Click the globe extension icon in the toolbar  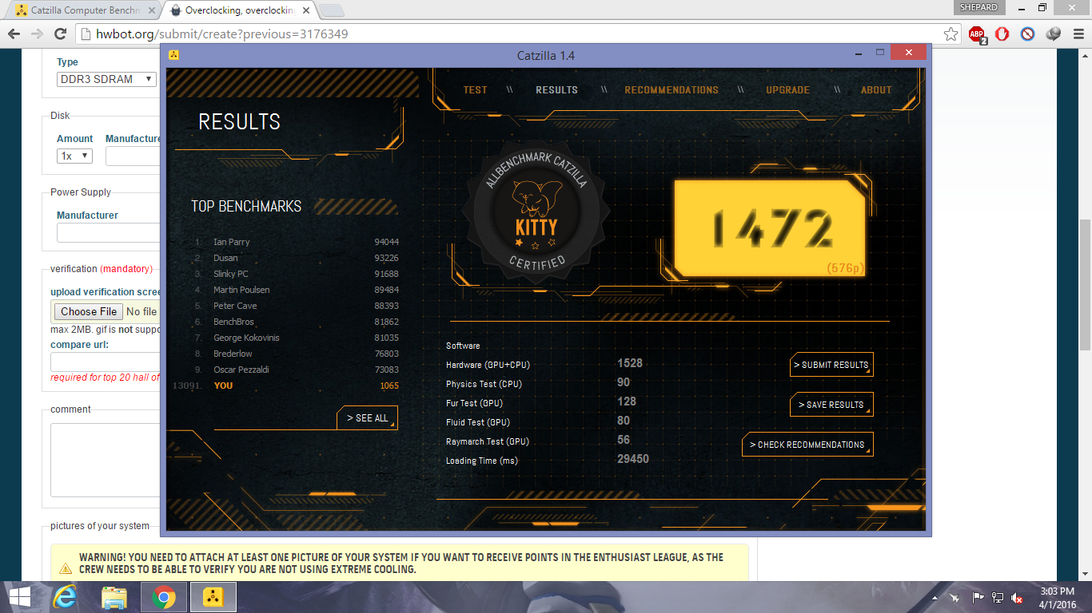coord(1054,34)
